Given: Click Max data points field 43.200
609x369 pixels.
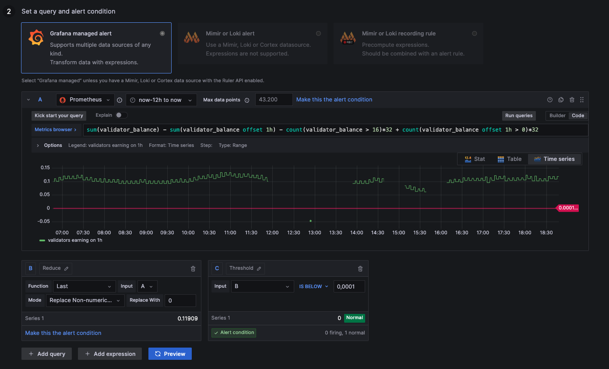Looking at the screenshot, I should pos(274,100).
